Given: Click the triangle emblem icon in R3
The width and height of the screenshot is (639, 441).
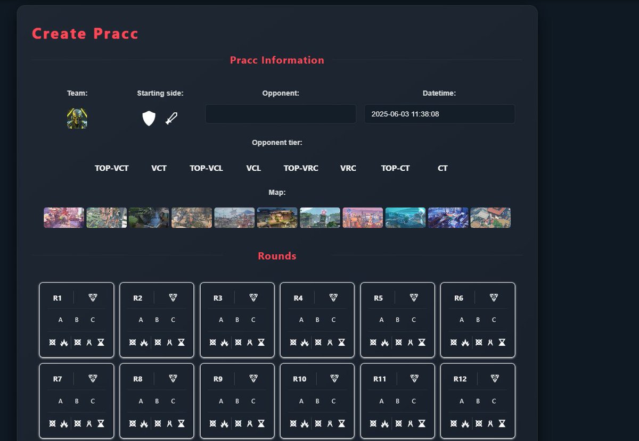Looking at the screenshot, I should pyautogui.click(x=253, y=298).
